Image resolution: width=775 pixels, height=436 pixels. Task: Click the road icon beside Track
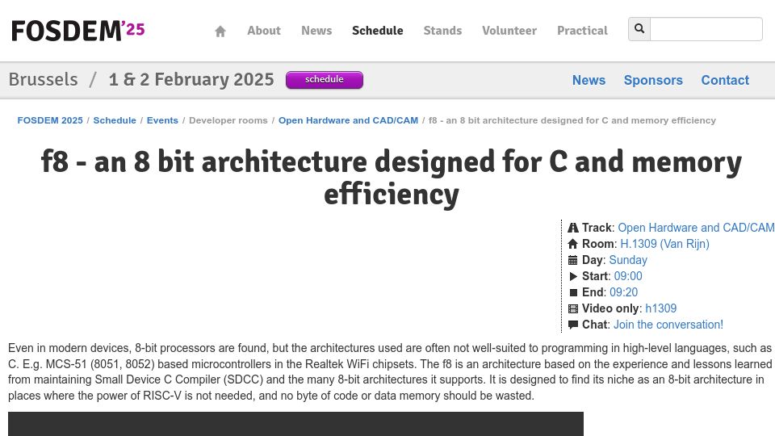573,228
